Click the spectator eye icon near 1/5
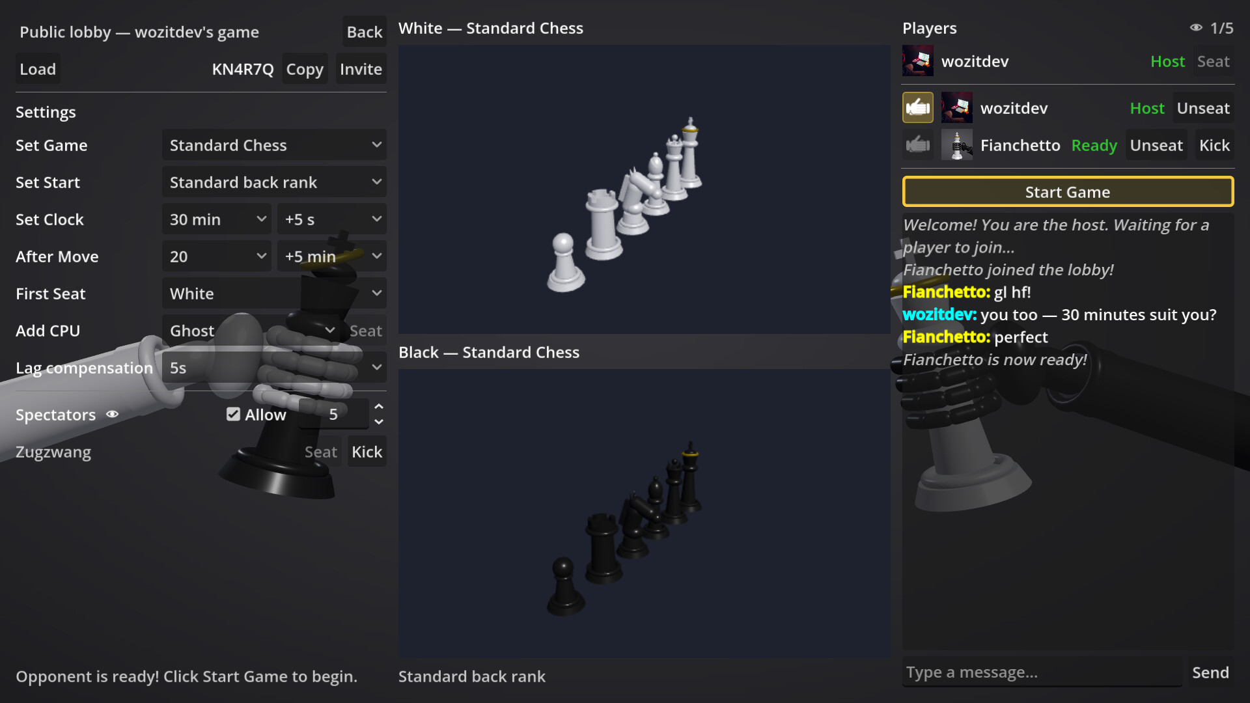This screenshot has width=1250, height=703. pyautogui.click(x=1196, y=28)
